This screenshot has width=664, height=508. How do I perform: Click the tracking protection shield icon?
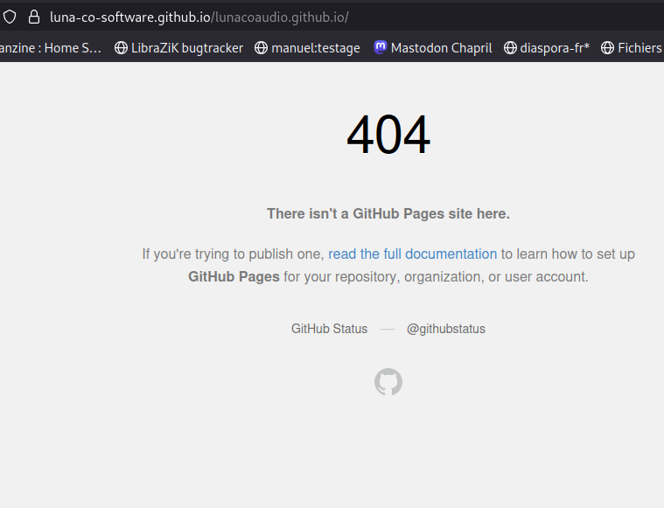click(10, 17)
